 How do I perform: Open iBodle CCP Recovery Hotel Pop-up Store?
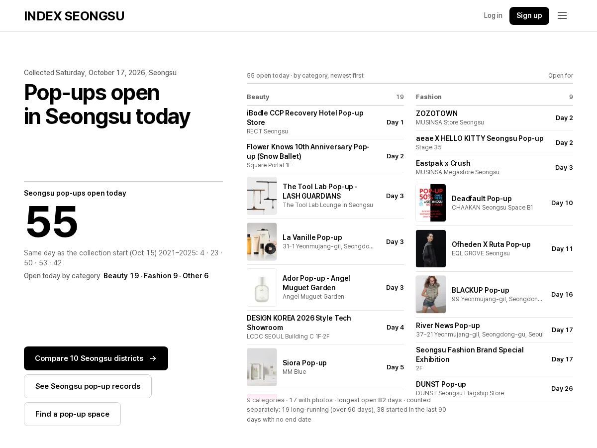coord(325,122)
